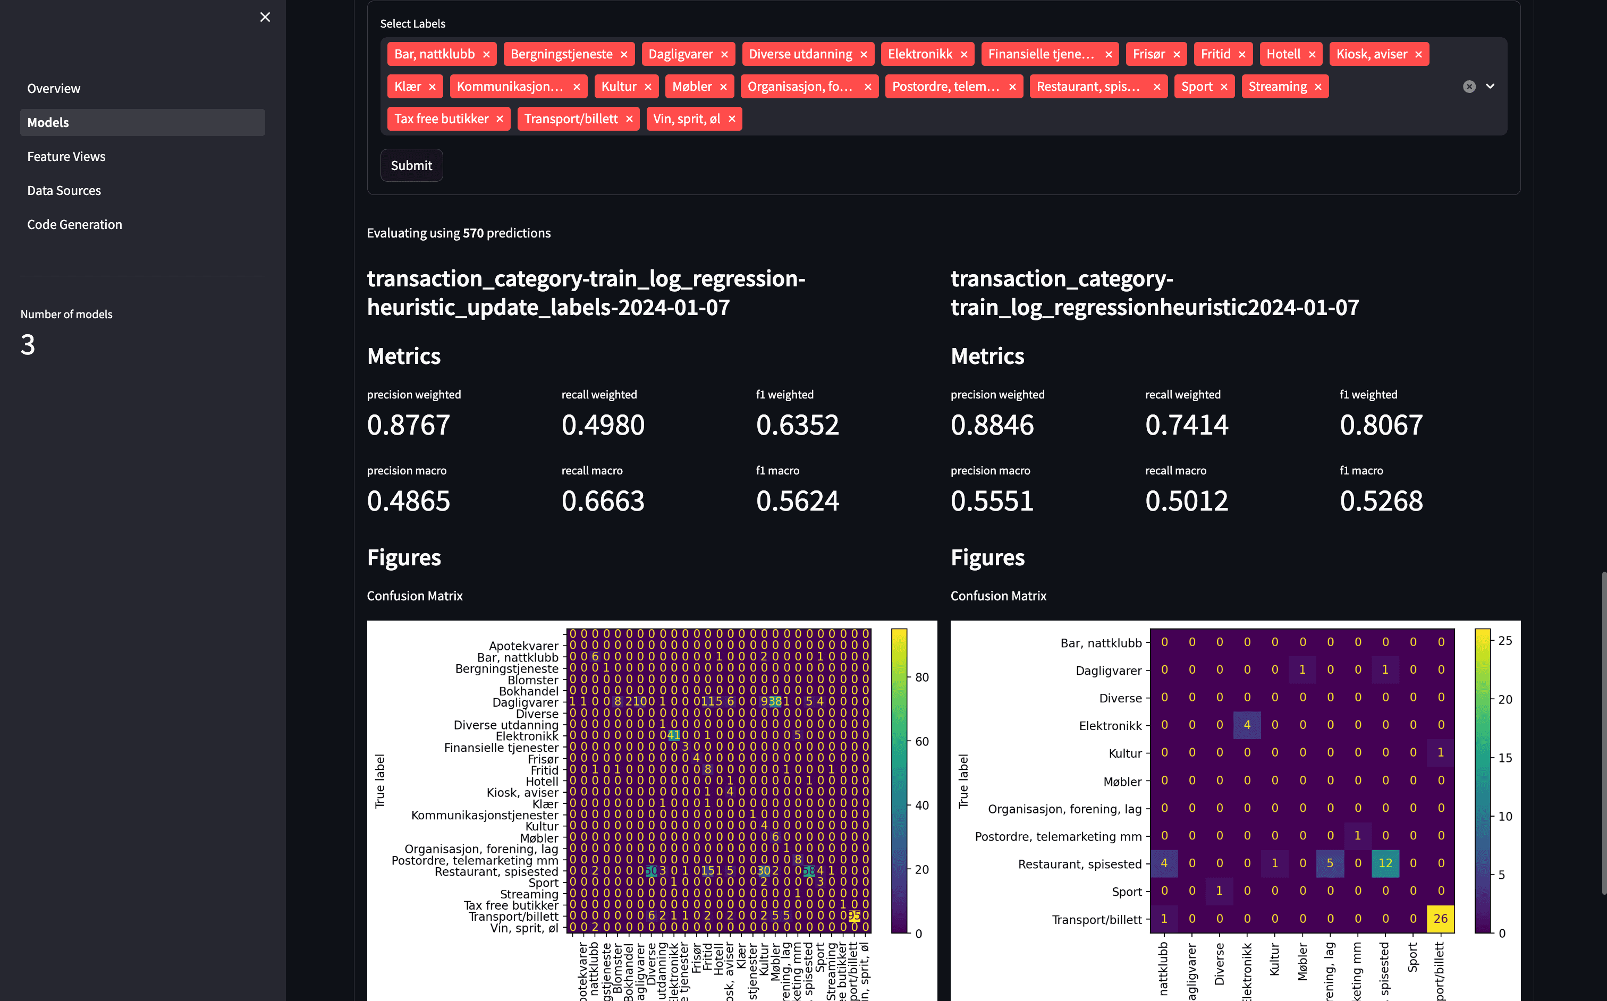Go to Feature Views page
The image size is (1607, 1001).
(x=142, y=156)
